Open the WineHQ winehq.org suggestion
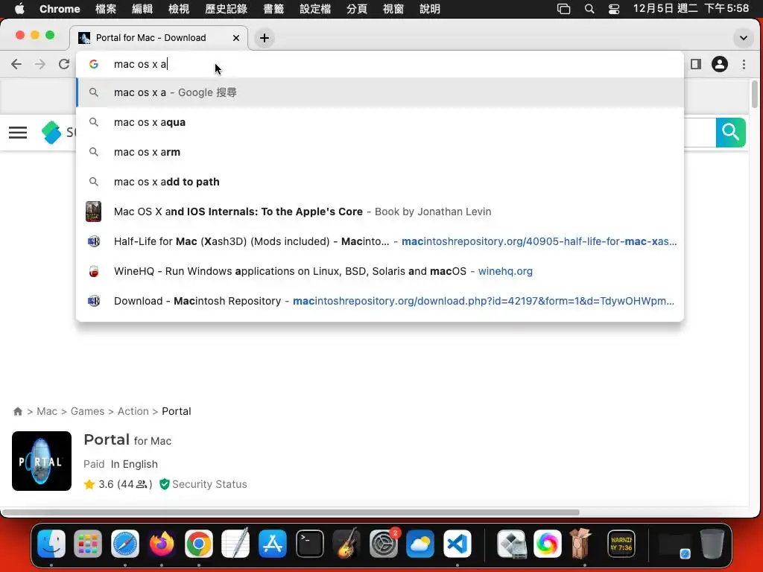 (x=379, y=271)
